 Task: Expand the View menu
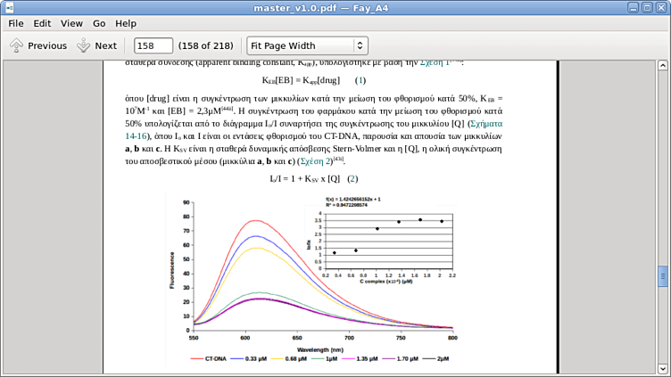click(71, 23)
